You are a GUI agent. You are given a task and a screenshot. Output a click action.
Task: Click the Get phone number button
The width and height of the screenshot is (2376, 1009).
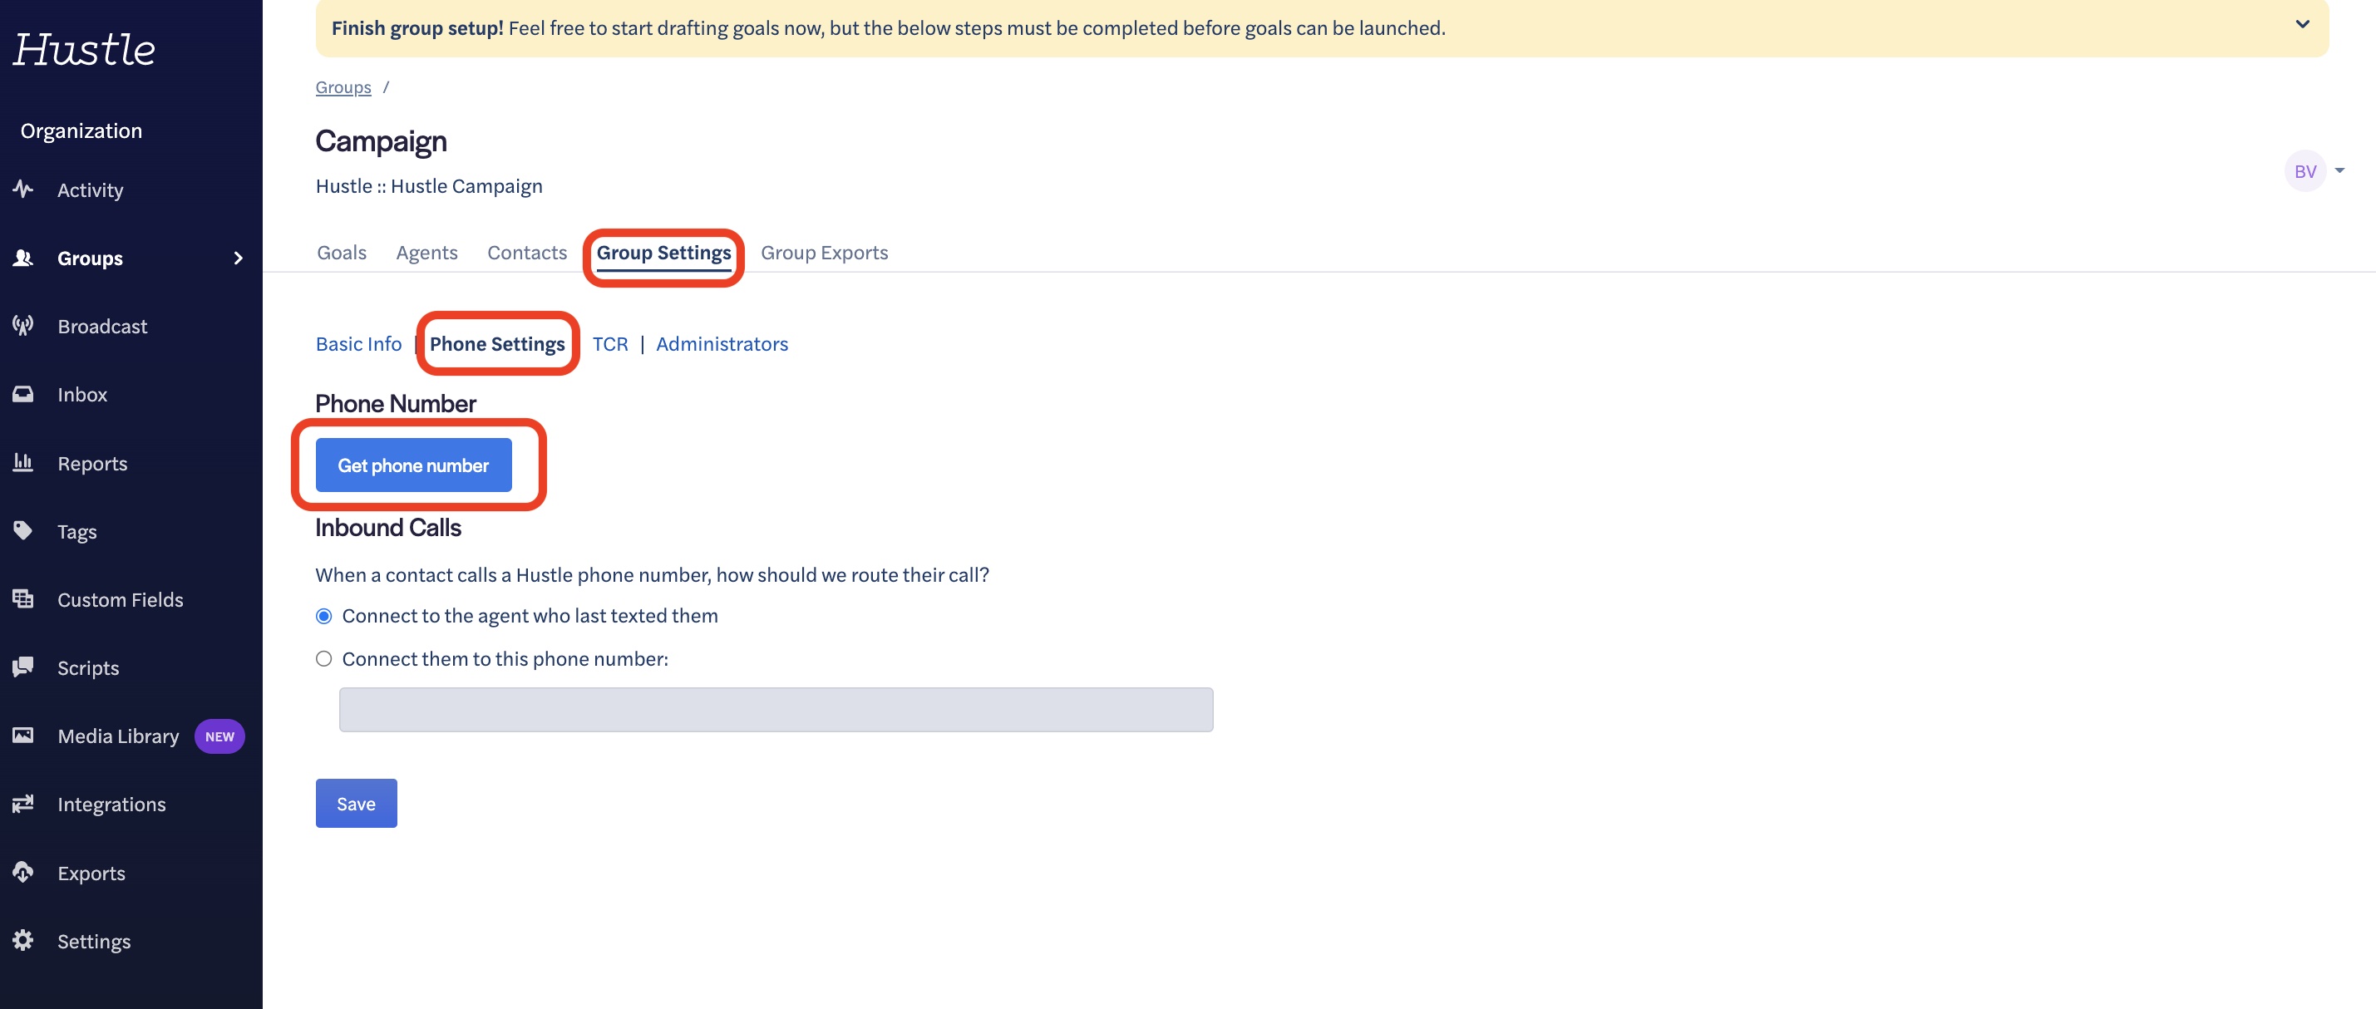(x=412, y=465)
